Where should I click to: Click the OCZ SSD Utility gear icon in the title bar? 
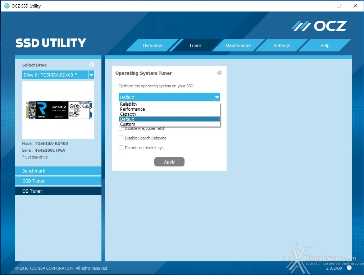click(7, 6)
